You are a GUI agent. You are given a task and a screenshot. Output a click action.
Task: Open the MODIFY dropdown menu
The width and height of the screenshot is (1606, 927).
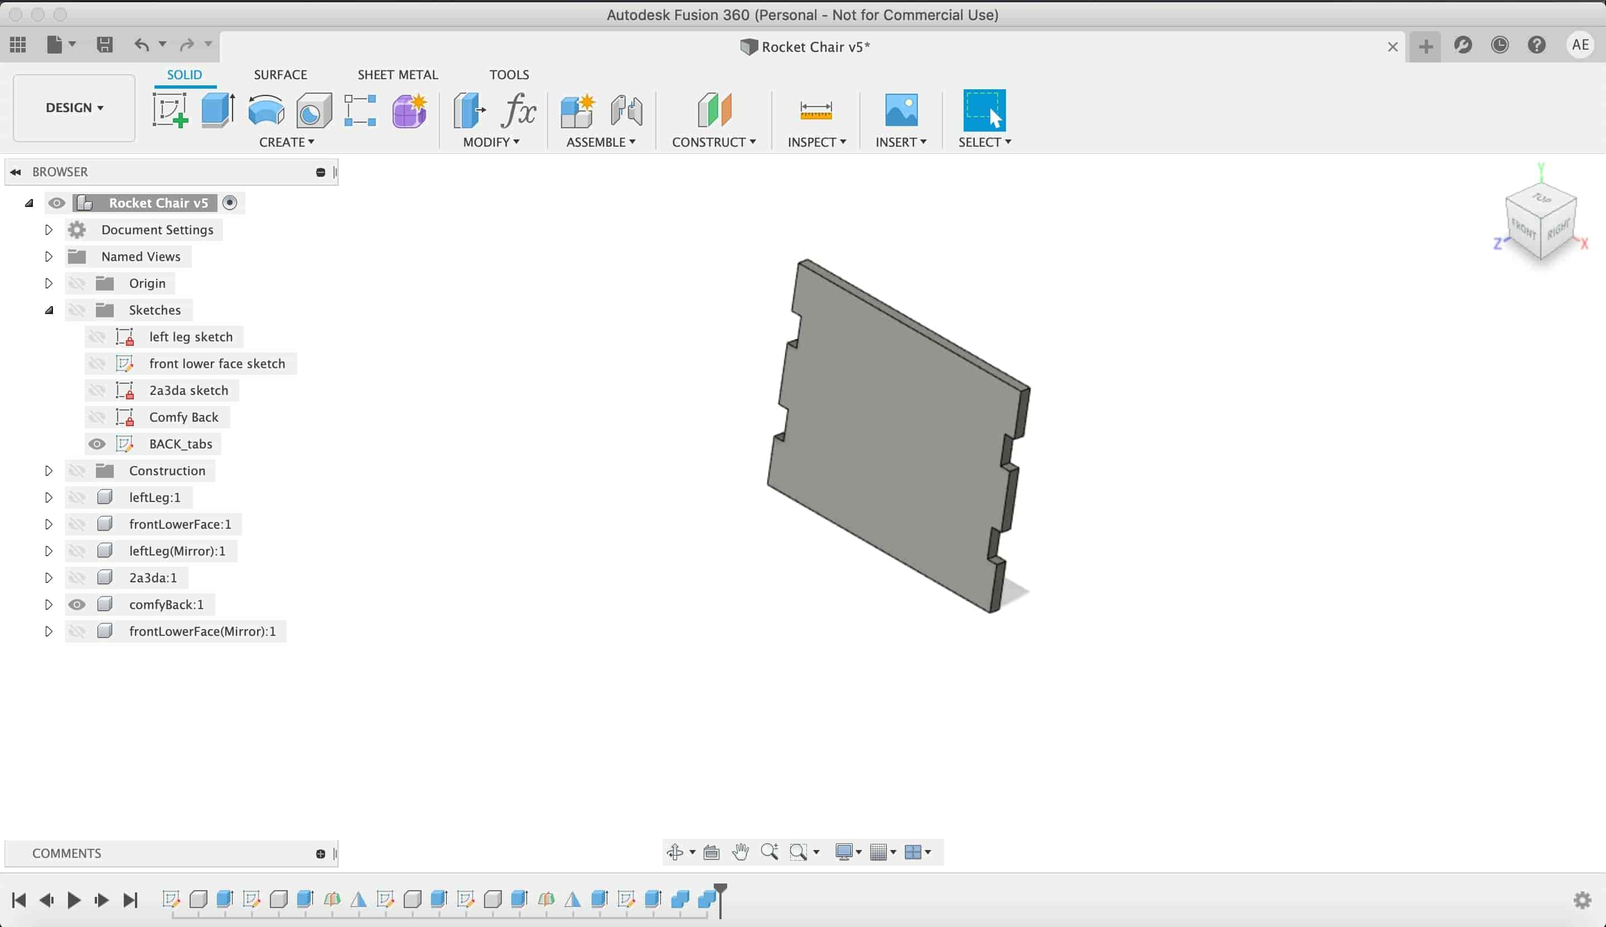[491, 142]
